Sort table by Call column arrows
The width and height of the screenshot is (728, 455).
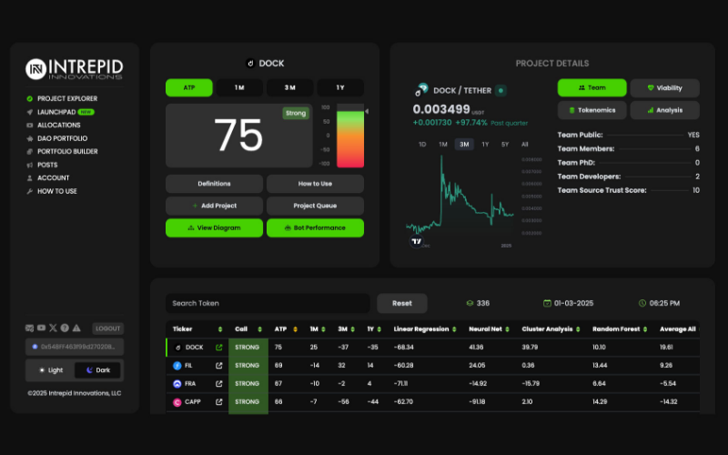coord(259,329)
